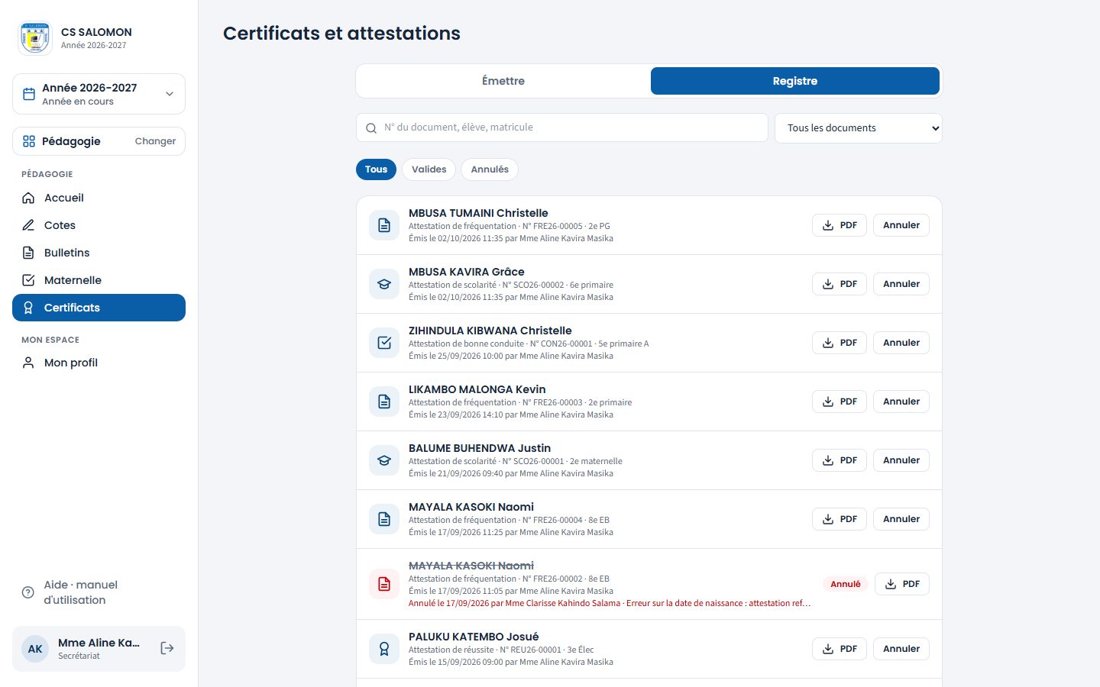Select Certificats in the sidebar
The image size is (1100, 687).
point(99,308)
